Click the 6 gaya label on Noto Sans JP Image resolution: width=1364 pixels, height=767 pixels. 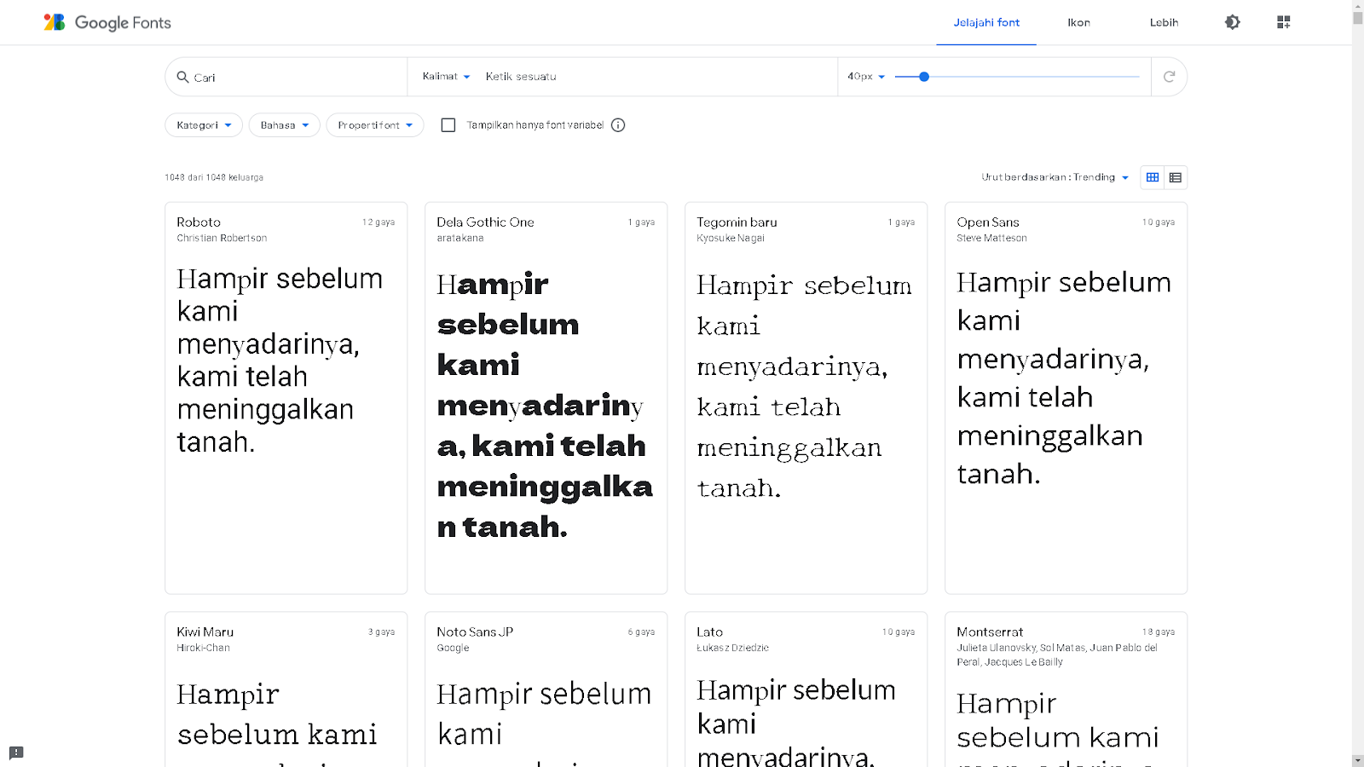pyautogui.click(x=641, y=632)
